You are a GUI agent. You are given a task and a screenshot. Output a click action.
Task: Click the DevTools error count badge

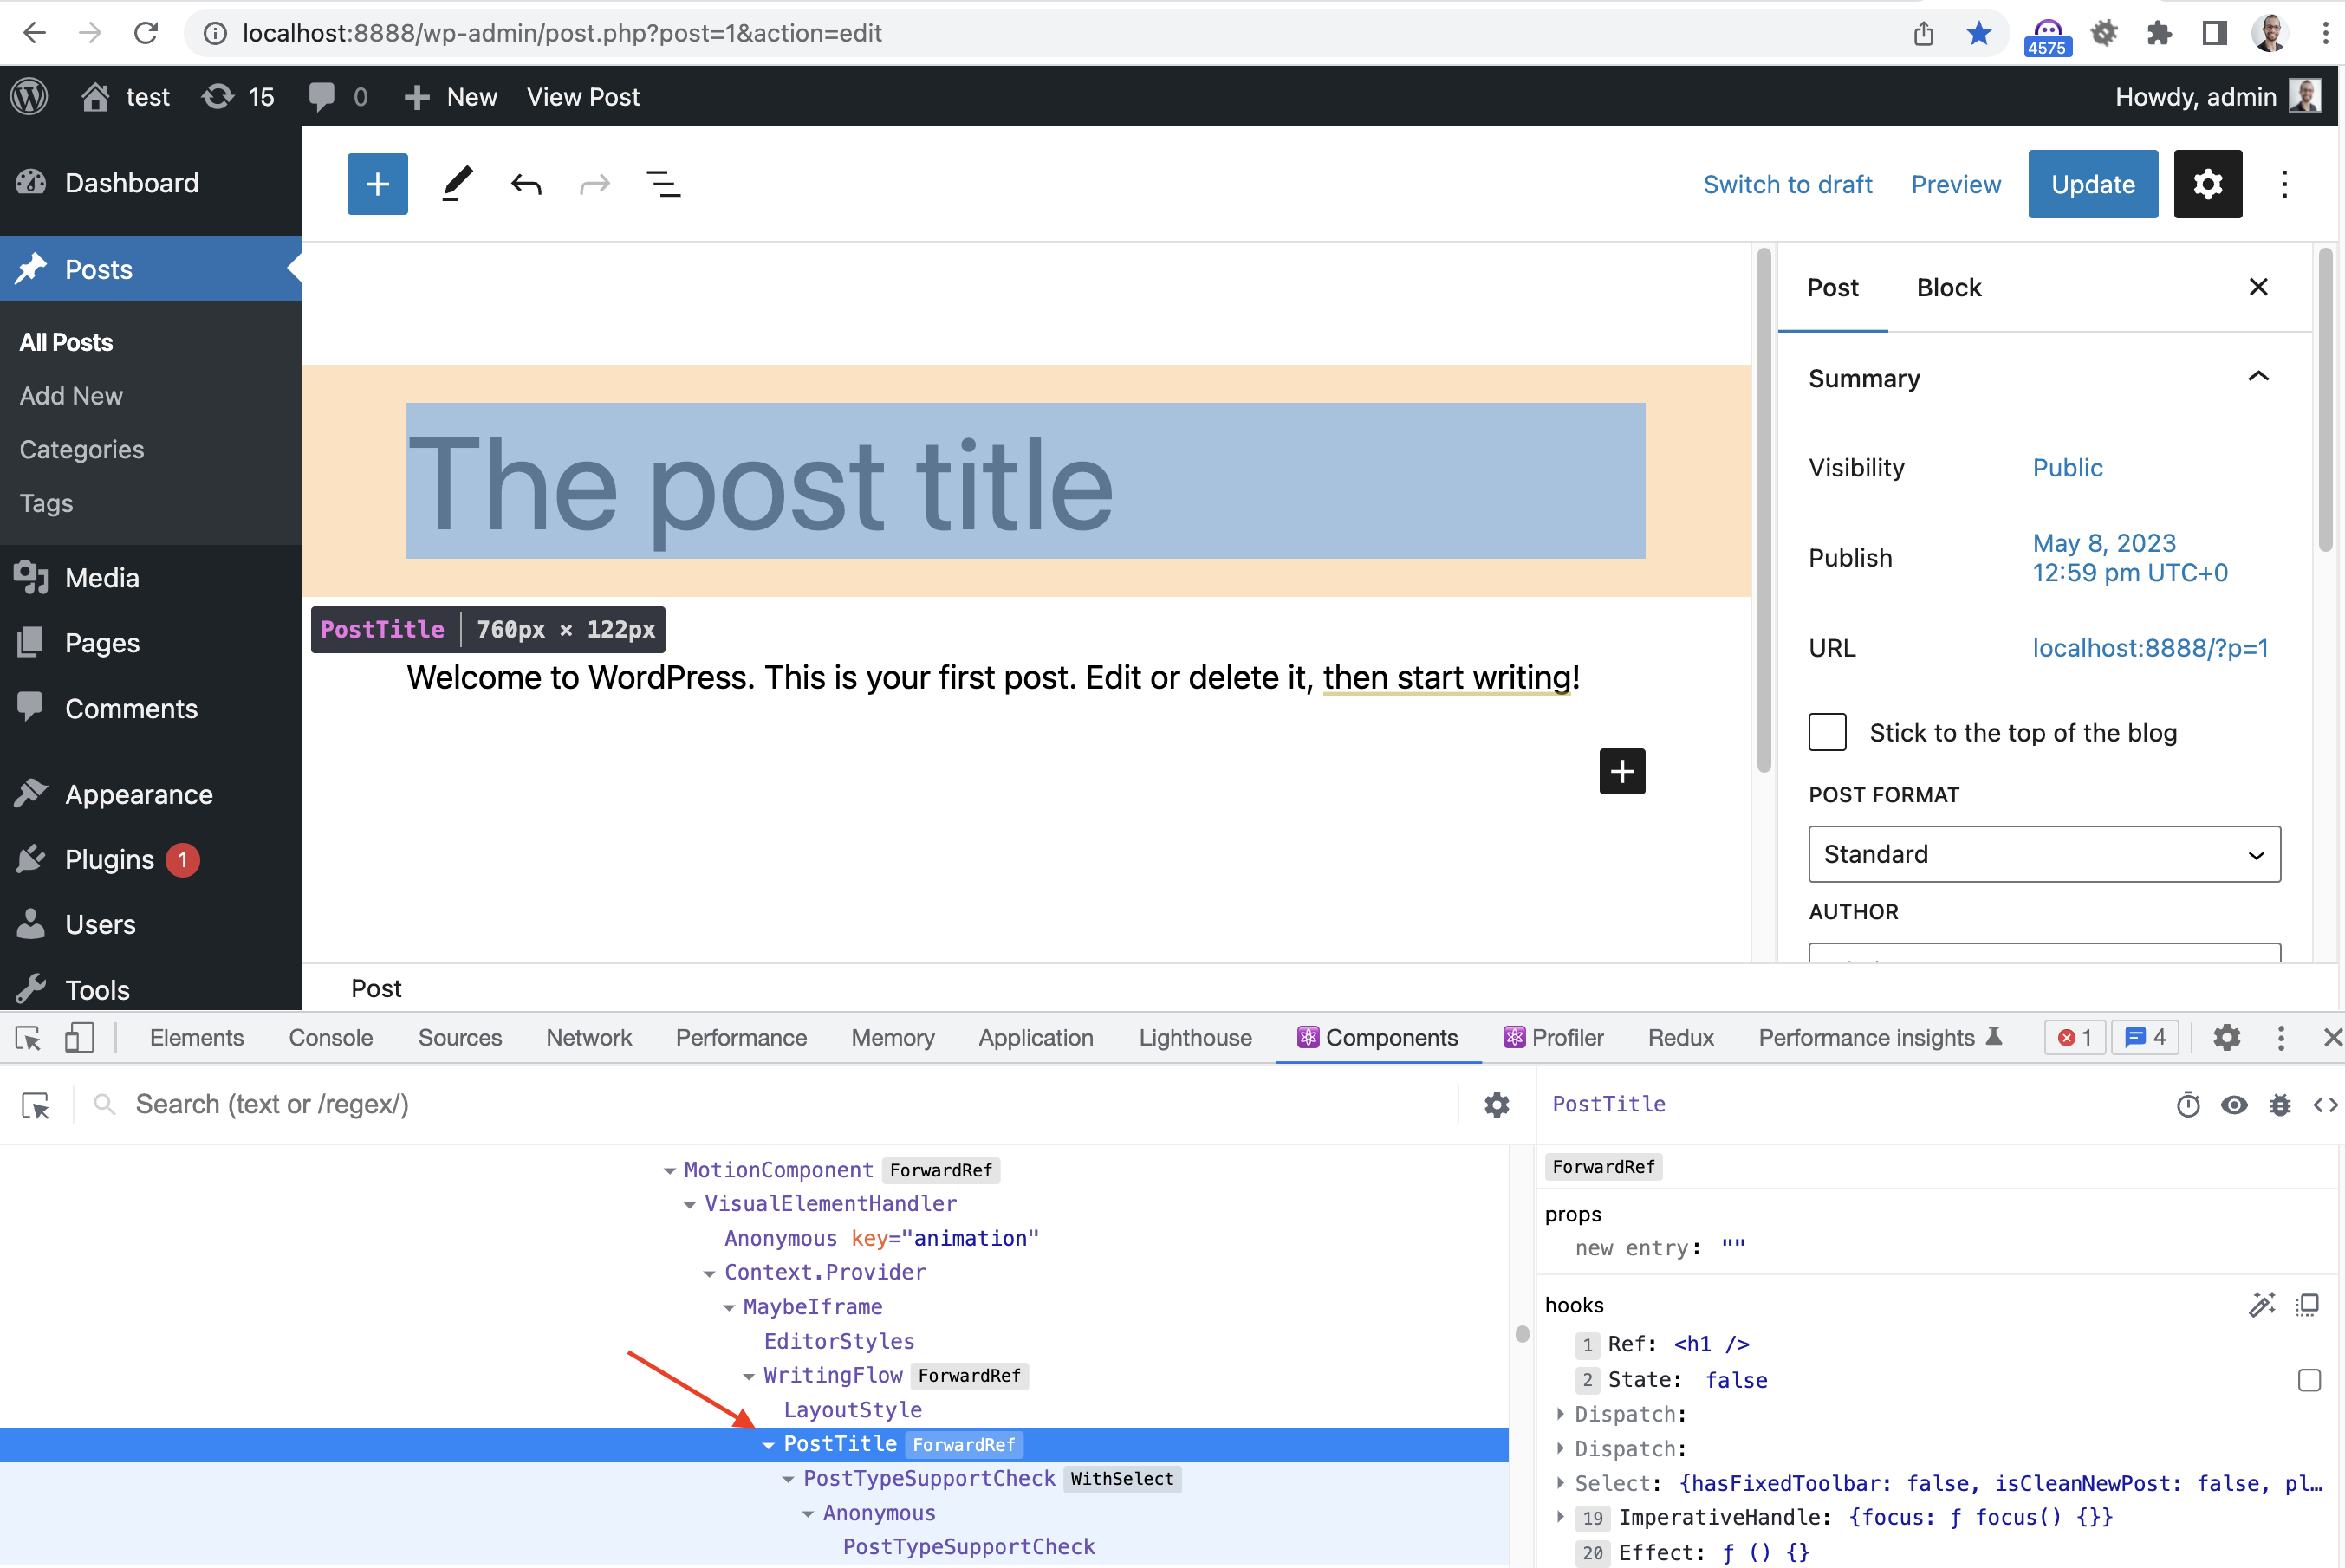pyautogui.click(x=2075, y=1038)
